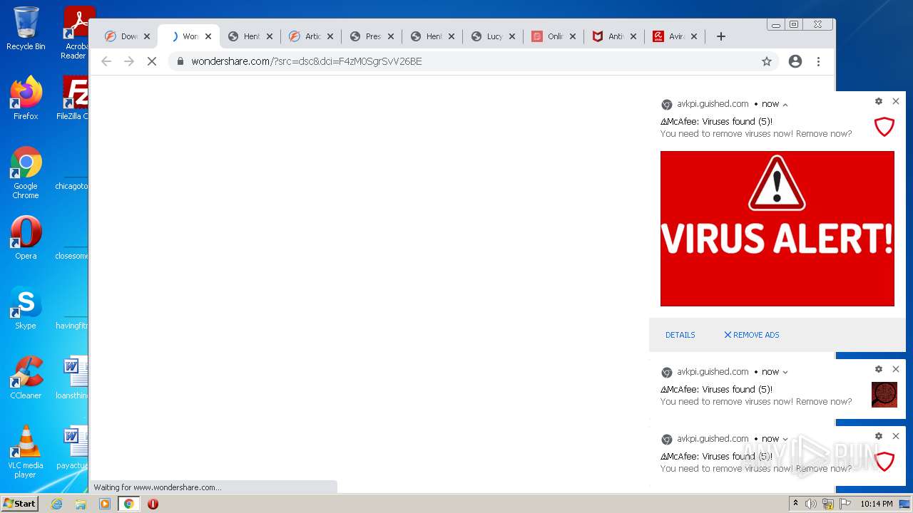Image resolution: width=913 pixels, height=513 pixels.
Task: Open Windows Explorer taskbar folder icon
Action: click(81, 504)
